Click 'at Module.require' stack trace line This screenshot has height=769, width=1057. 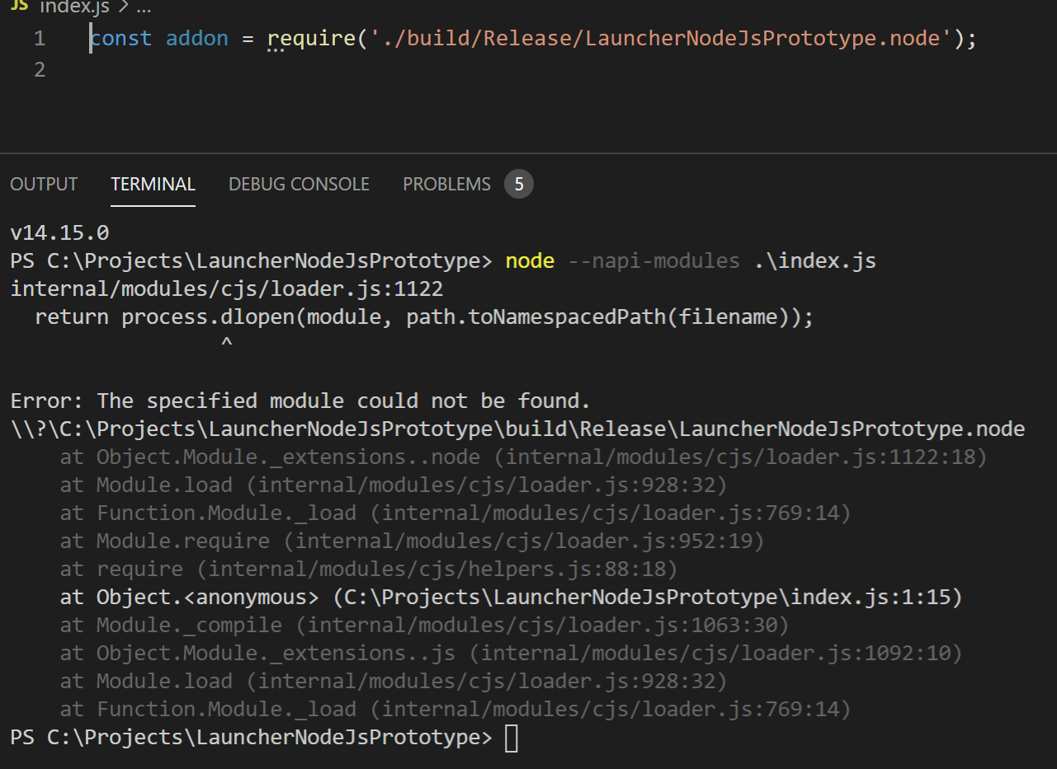(x=412, y=542)
